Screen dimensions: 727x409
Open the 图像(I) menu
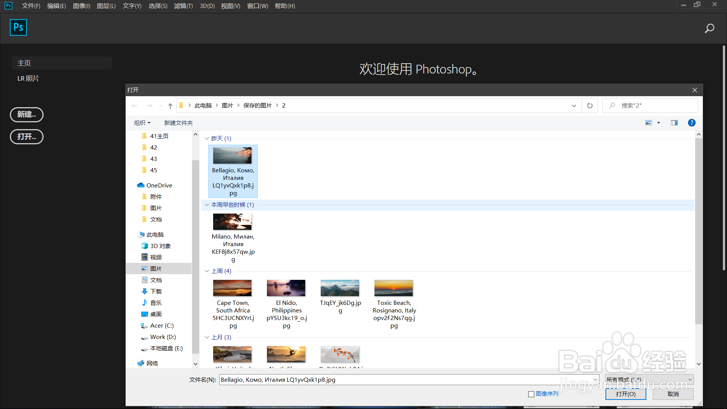click(81, 6)
